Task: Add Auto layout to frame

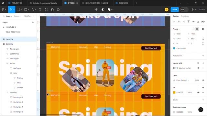Action: (203, 56)
